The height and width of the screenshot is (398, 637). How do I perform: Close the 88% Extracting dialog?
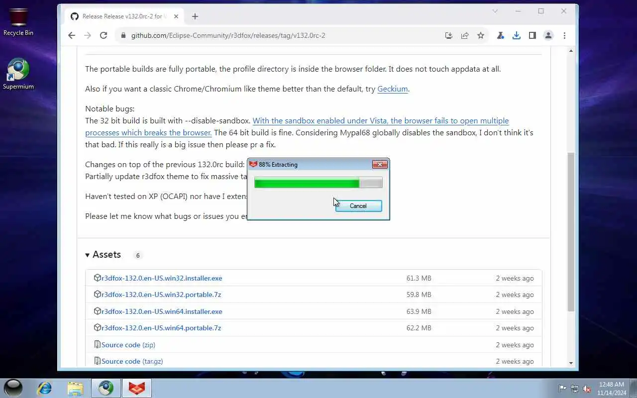click(x=380, y=164)
